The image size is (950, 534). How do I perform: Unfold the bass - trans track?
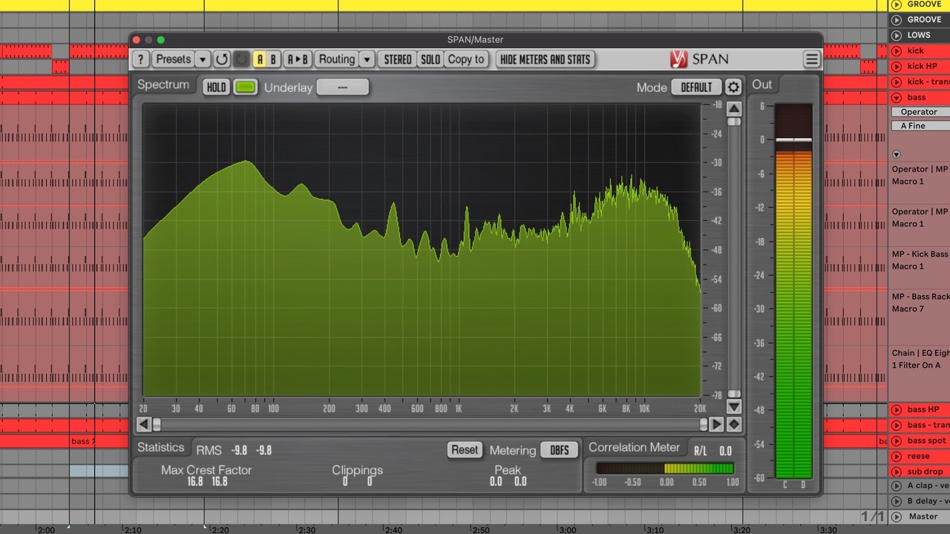[x=897, y=425]
